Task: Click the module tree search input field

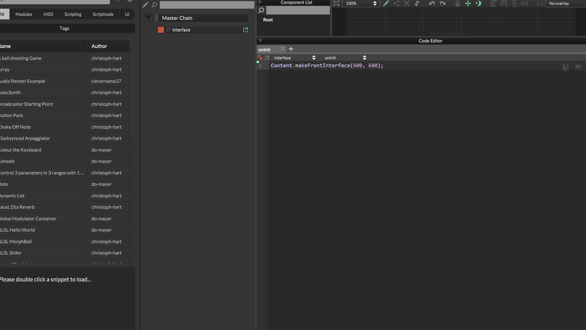Action: (x=207, y=5)
